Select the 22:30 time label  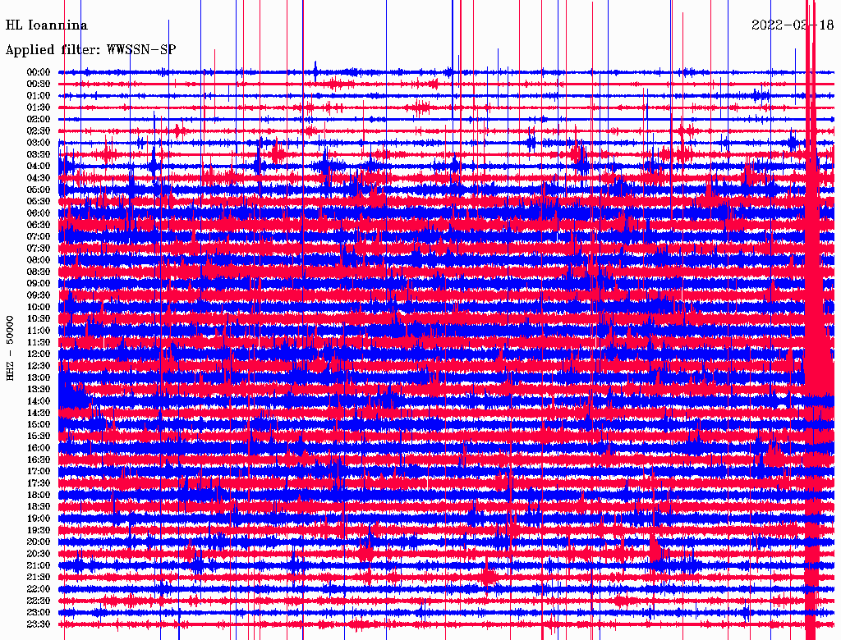[x=39, y=601]
